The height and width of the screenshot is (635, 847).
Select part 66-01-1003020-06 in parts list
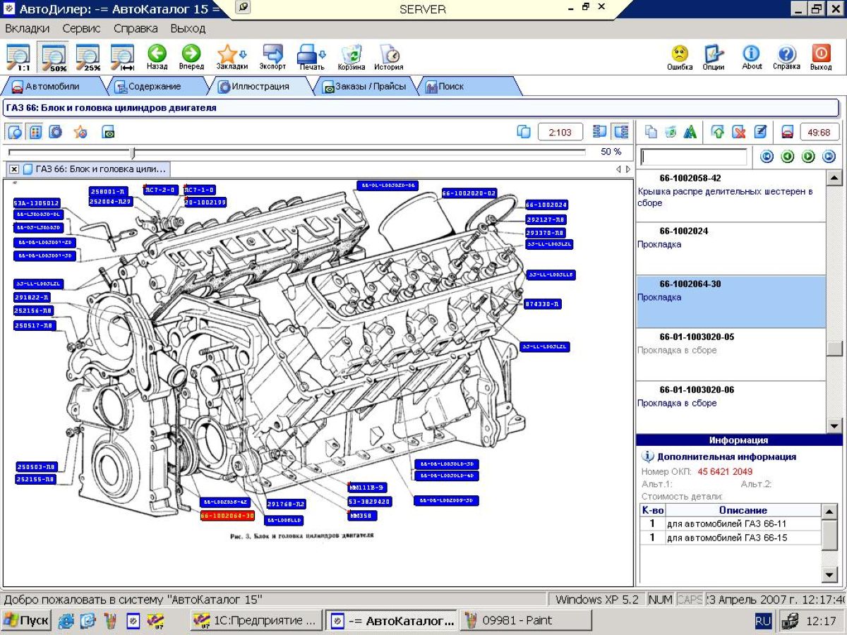tap(731, 407)
